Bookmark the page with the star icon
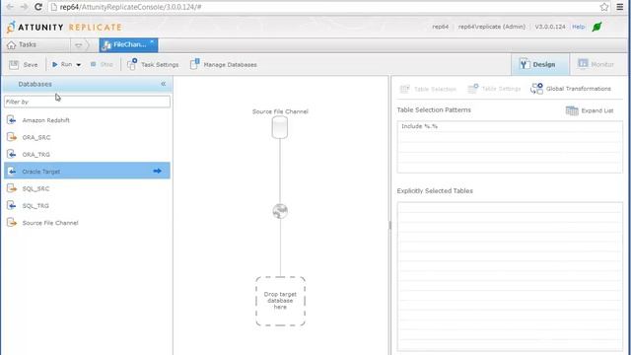The width and height of the screenshot is (631, 355). coord(604,7)
